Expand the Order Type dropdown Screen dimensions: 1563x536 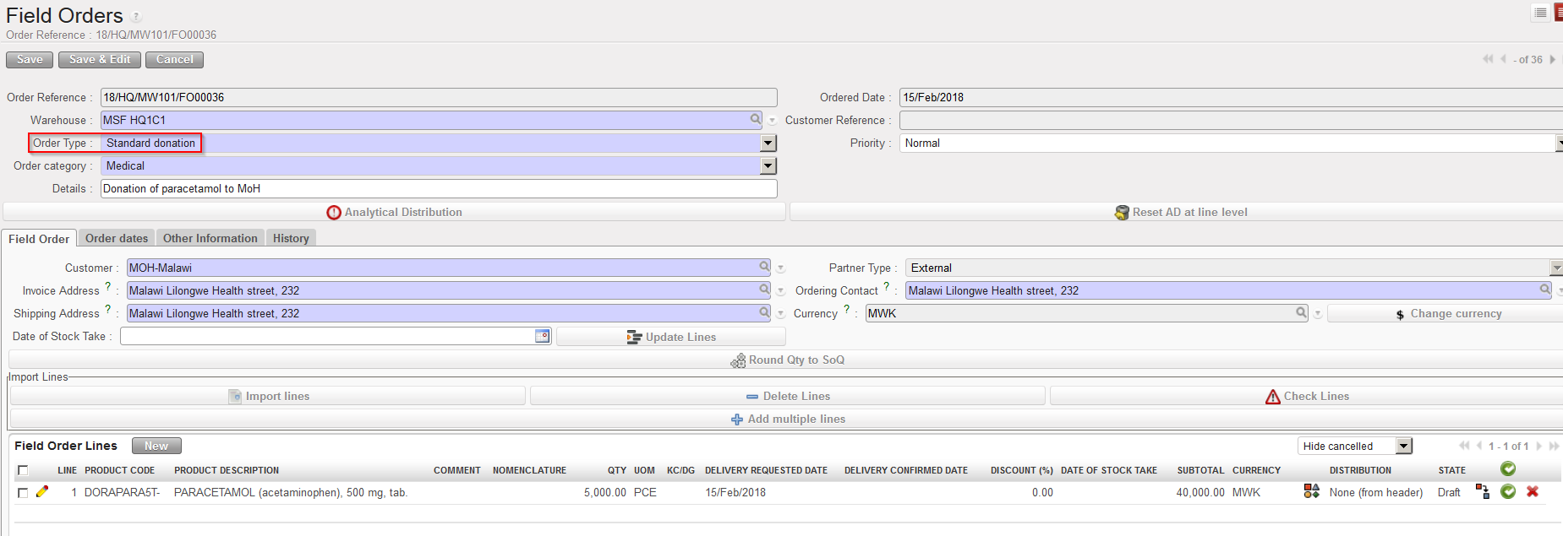tap(768, 143)
